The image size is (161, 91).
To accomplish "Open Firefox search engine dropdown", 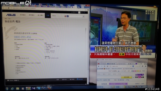I will (133, 66).
